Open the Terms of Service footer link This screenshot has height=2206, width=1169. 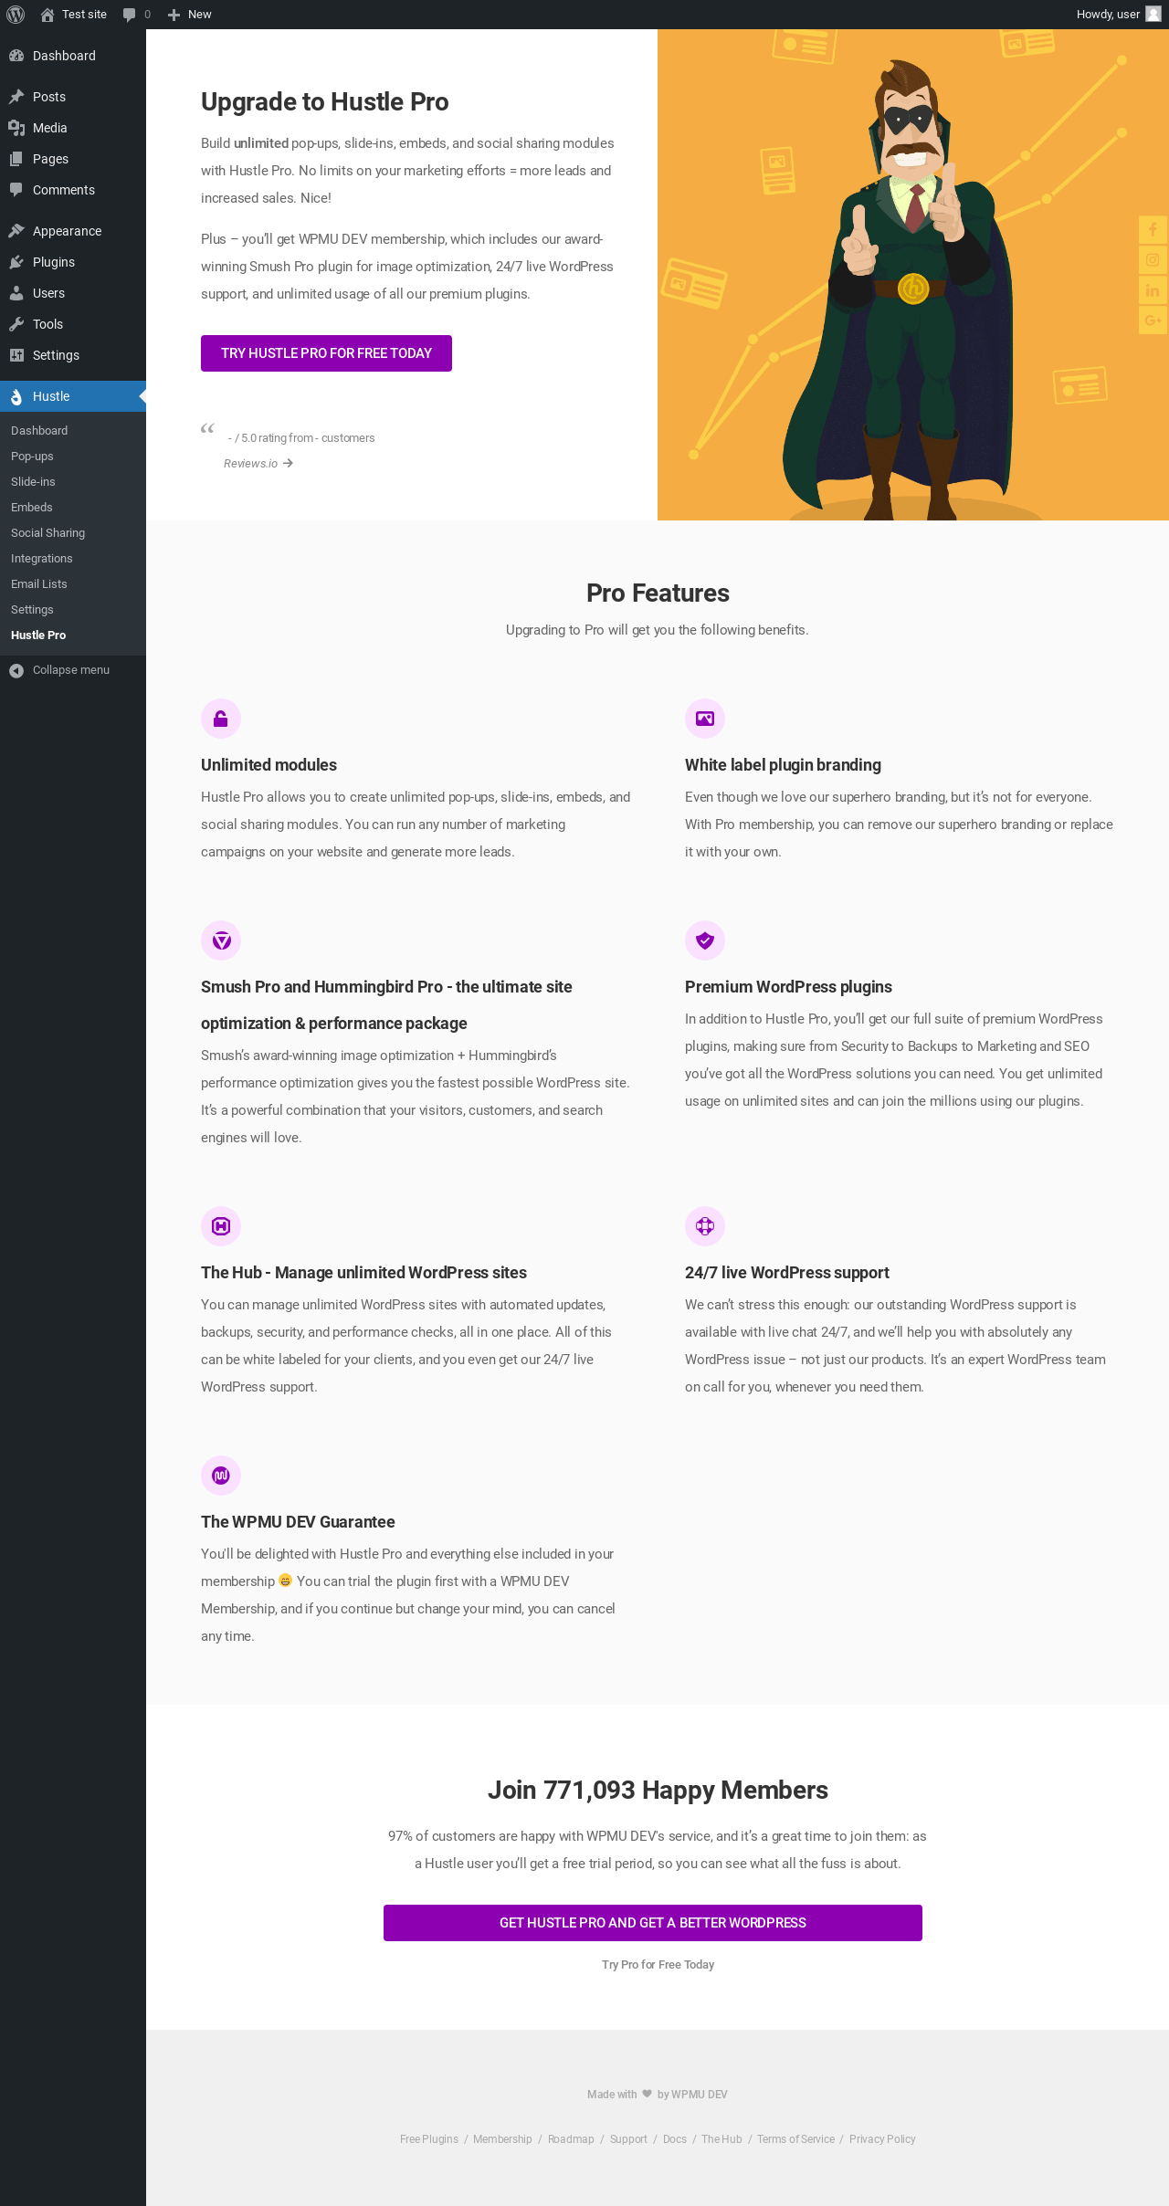pyautogui.click(x=795, y=2139)
